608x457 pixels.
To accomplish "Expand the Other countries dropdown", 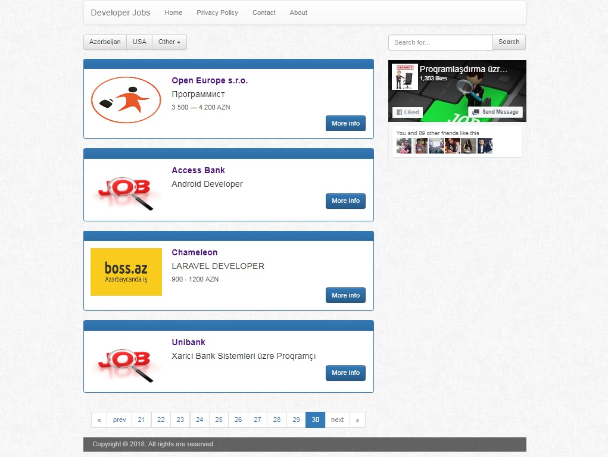I will 170,42.
